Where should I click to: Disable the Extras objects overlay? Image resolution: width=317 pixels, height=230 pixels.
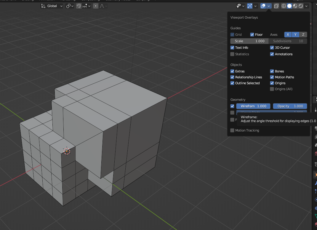tap(232, 71)
